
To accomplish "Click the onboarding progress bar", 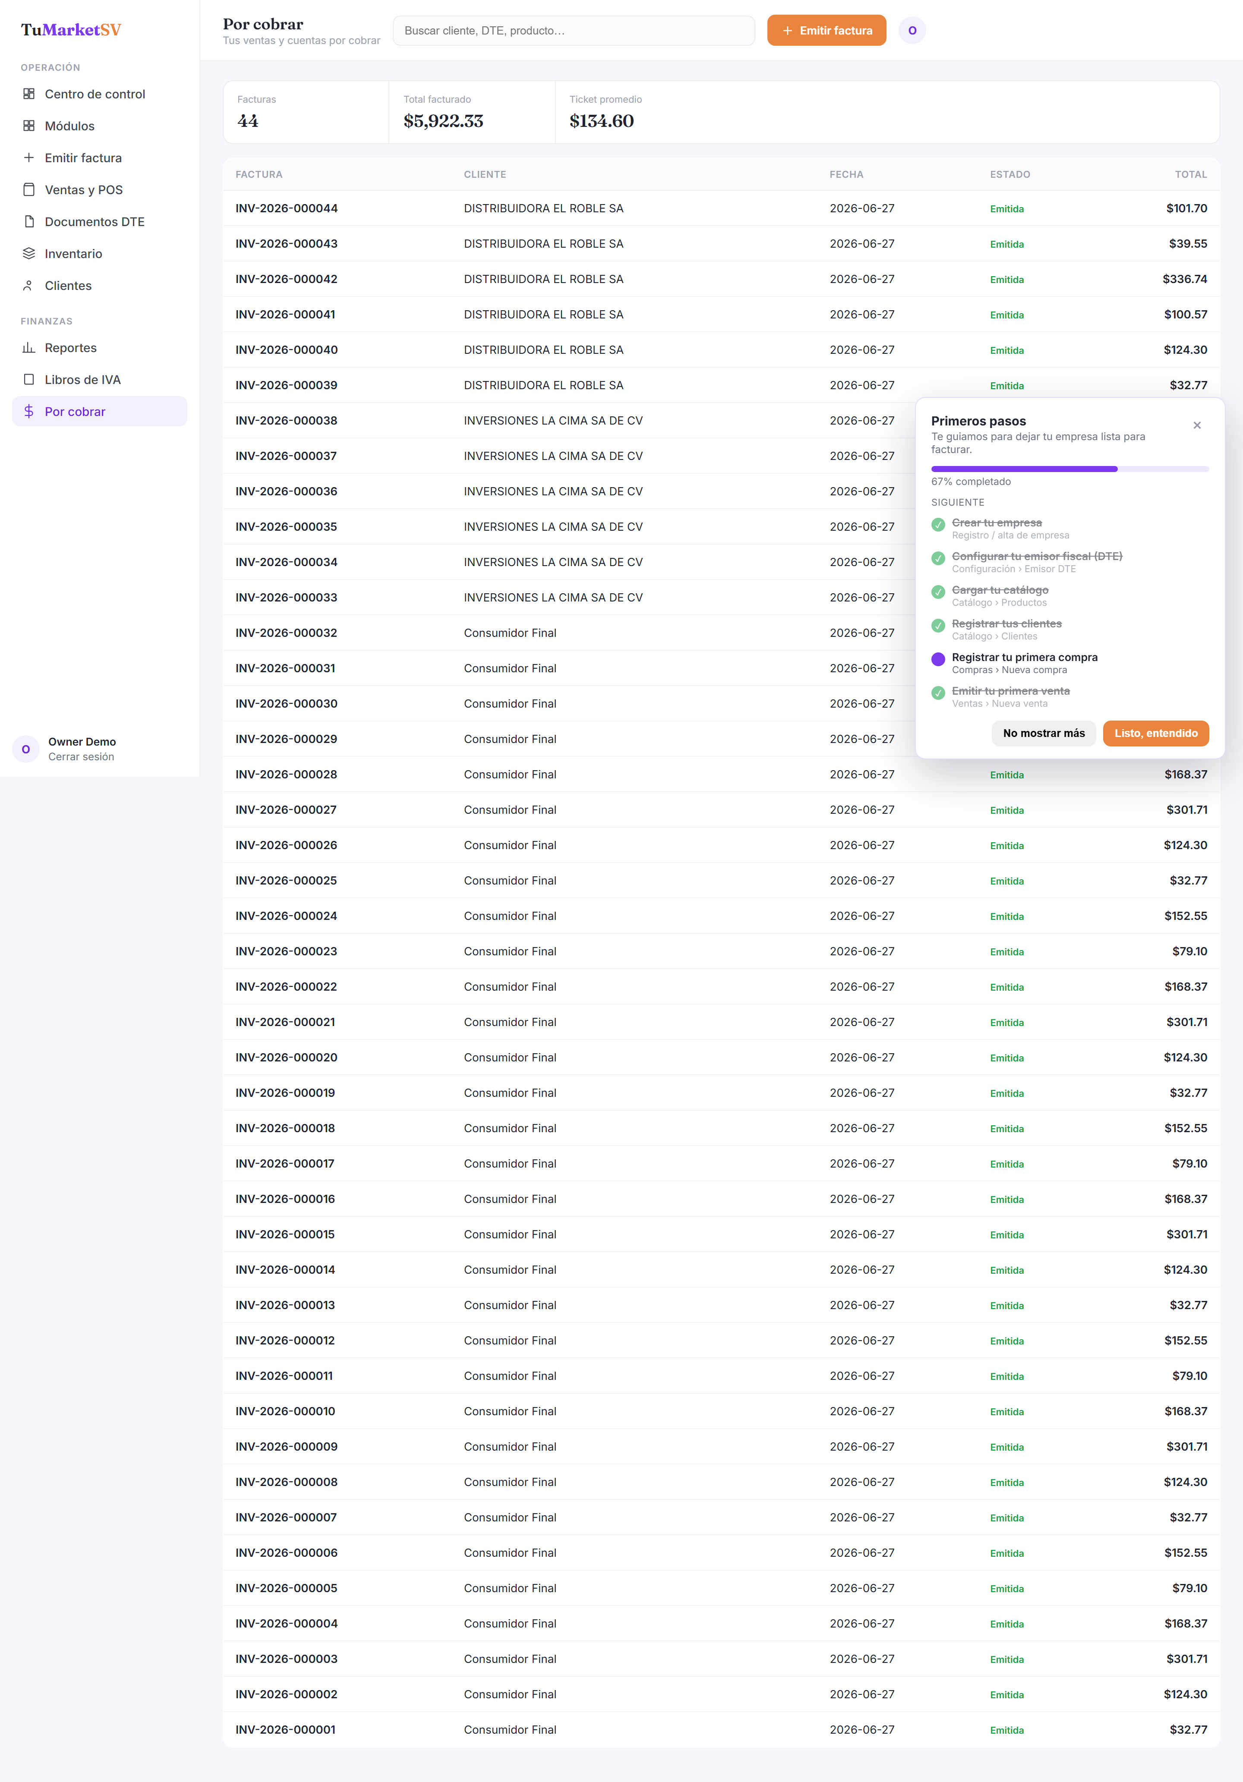I will click(1070, 469).
